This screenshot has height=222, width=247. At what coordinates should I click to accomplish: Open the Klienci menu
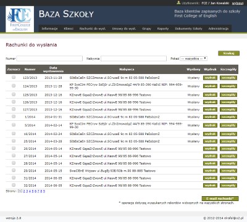coord(69,28)
